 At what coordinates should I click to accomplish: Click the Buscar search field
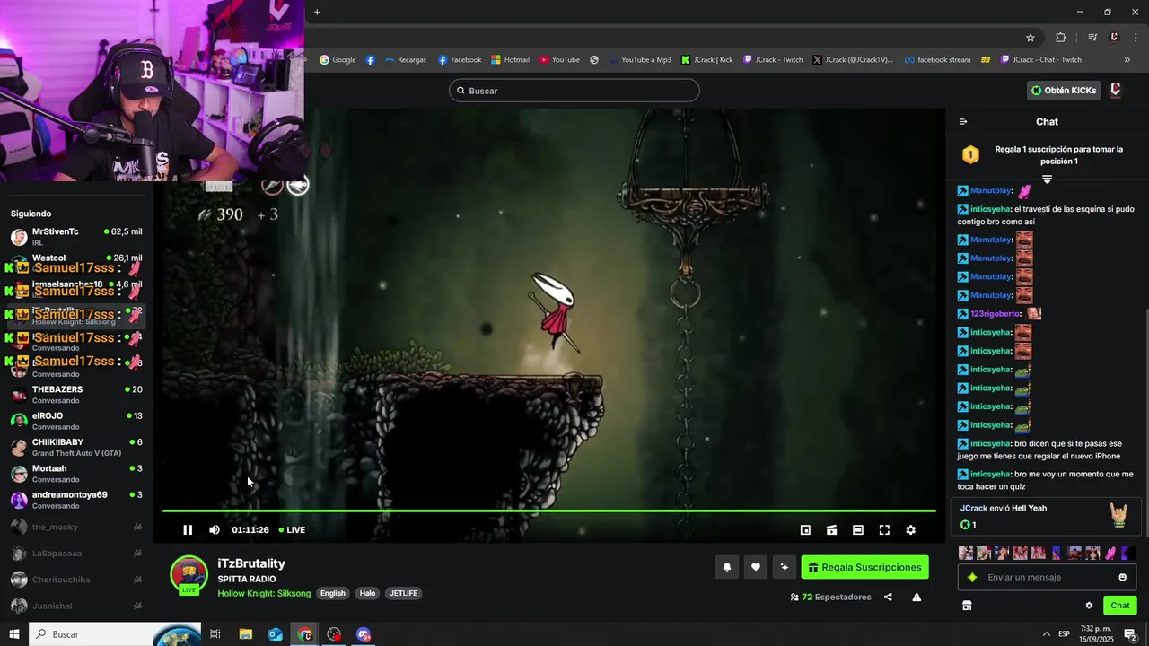[574, 91]
